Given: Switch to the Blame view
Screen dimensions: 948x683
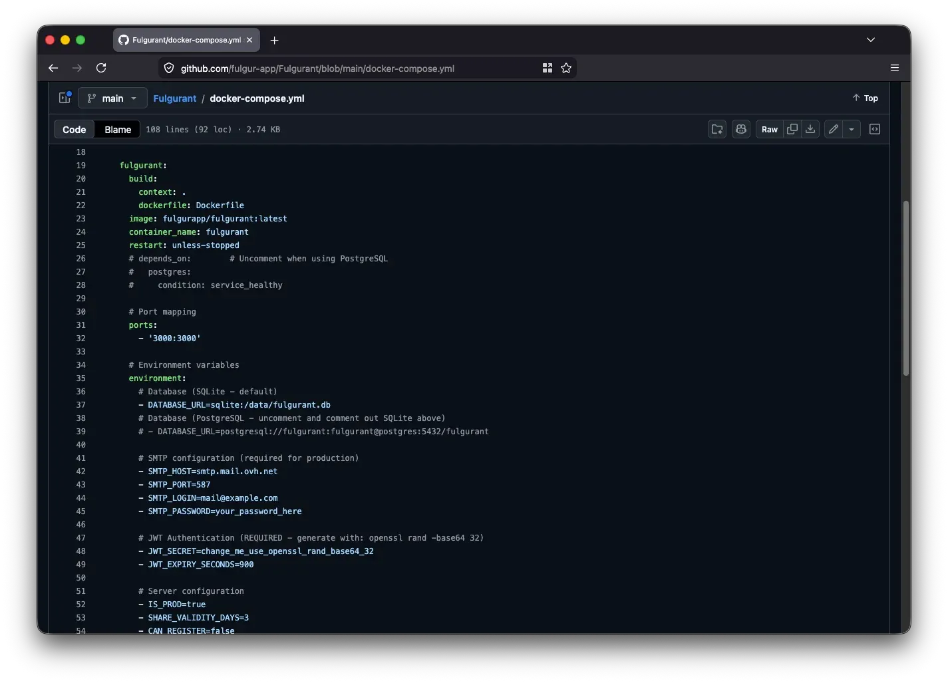Looking at the screenshot, I should click(117, 129).
